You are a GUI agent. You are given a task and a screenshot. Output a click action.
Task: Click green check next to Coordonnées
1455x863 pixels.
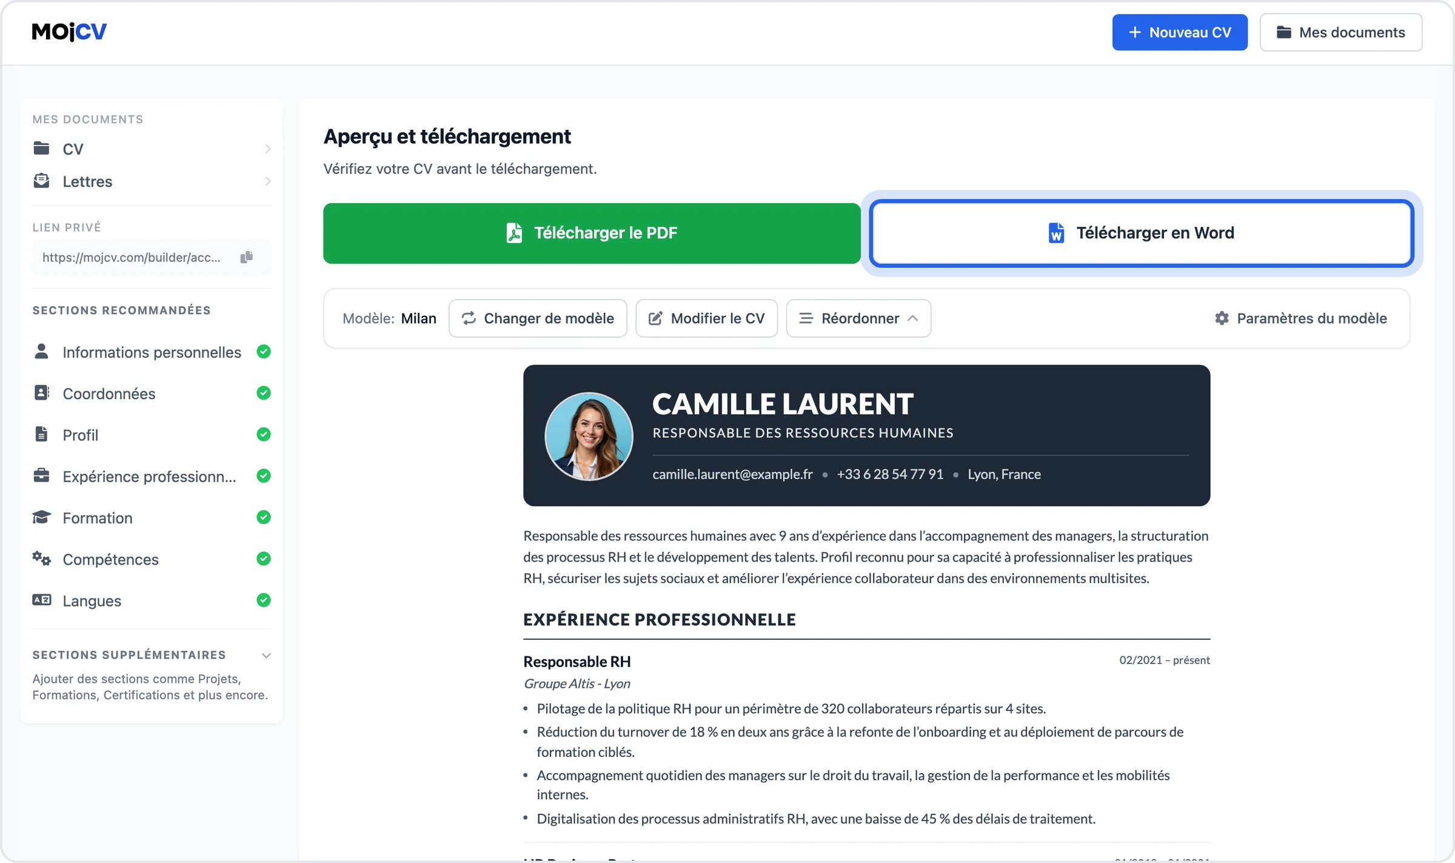(x=263, y=392)
